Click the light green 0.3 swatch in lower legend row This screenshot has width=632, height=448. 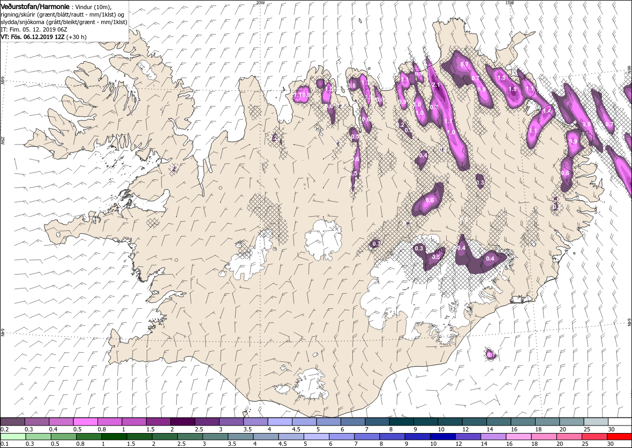tap(38, 437)
